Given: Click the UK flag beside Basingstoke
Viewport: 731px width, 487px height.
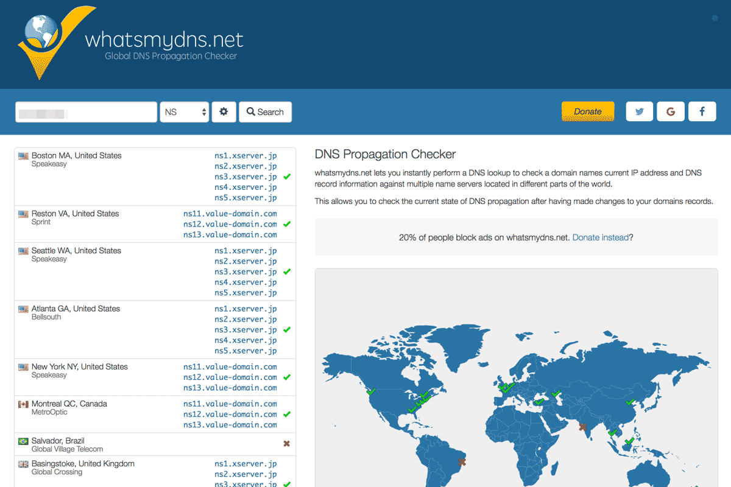Looking at the screenshot, I should [x=24, y=464].
